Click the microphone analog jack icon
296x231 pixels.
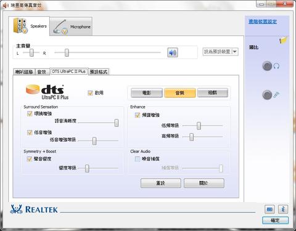pyautogui.click(x=267, y=95)
